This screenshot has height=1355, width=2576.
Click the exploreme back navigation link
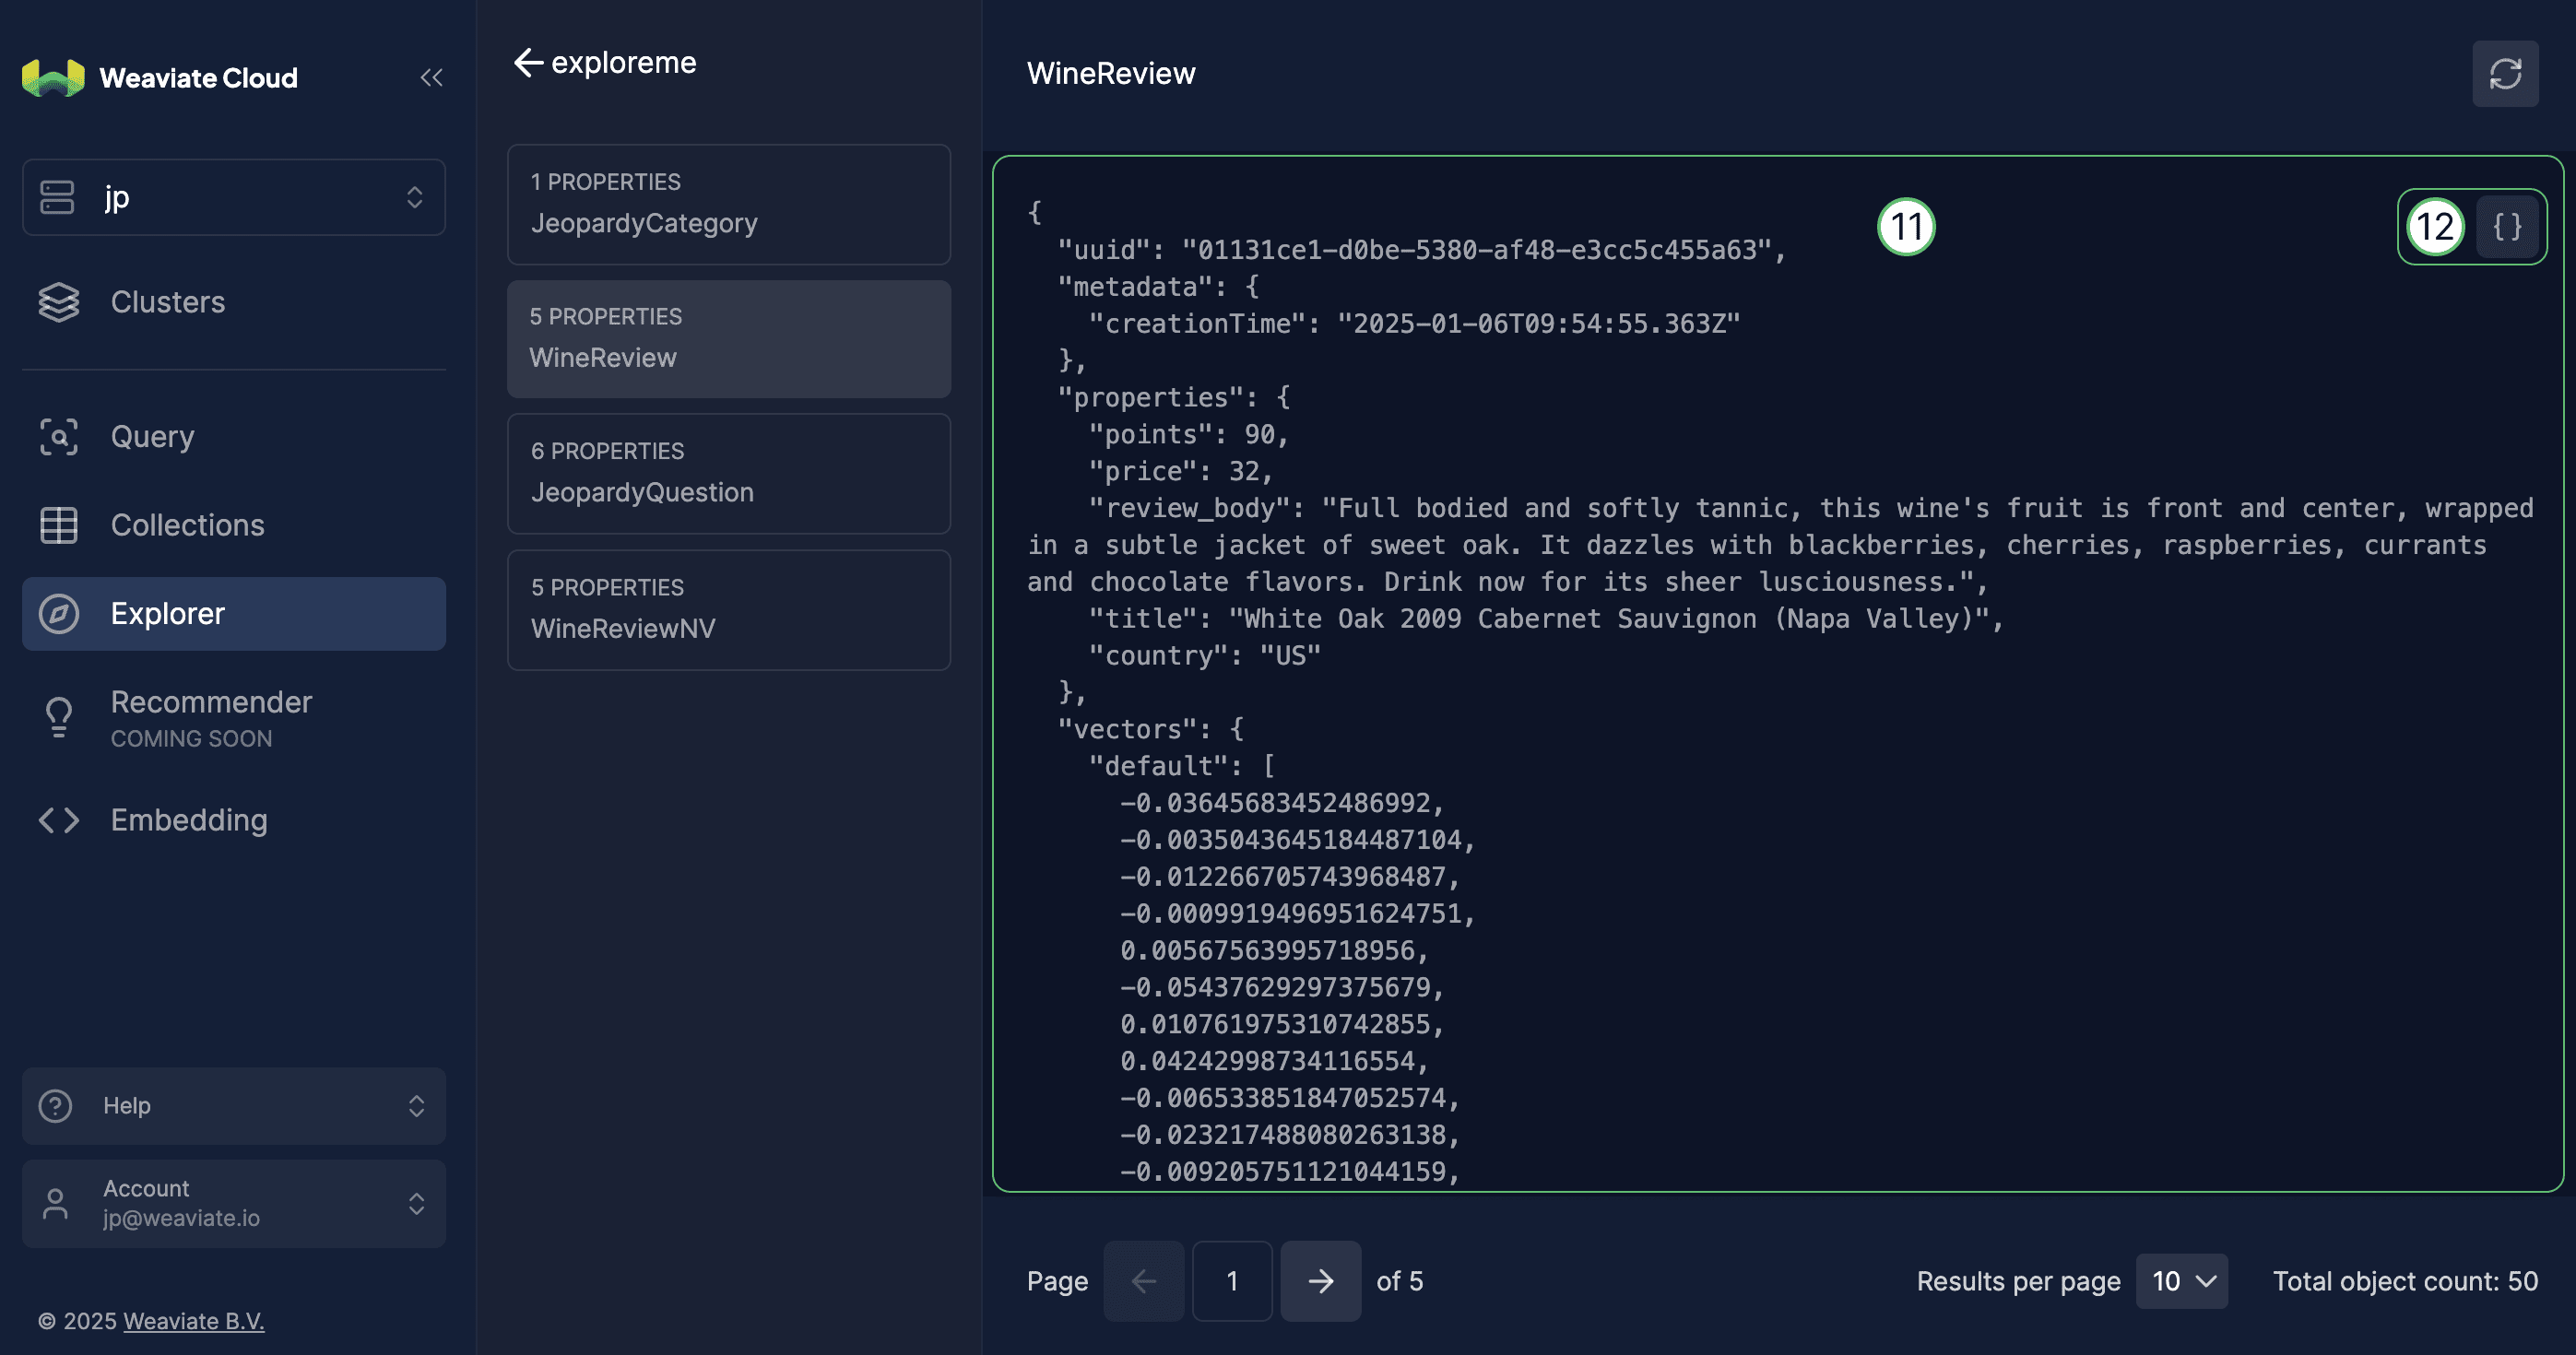coord(605,60)
